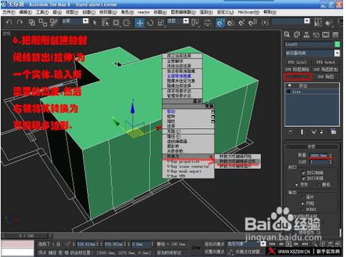Open the MAXScript menu

coord(248,12)
